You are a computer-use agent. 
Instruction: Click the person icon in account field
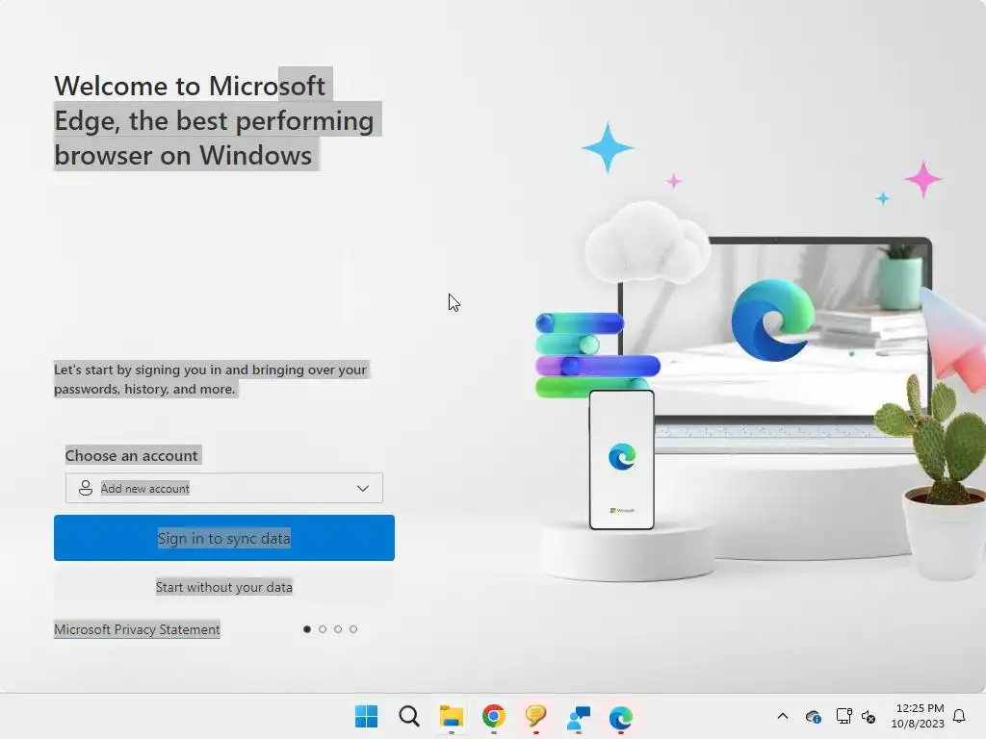tap(86, 488)
